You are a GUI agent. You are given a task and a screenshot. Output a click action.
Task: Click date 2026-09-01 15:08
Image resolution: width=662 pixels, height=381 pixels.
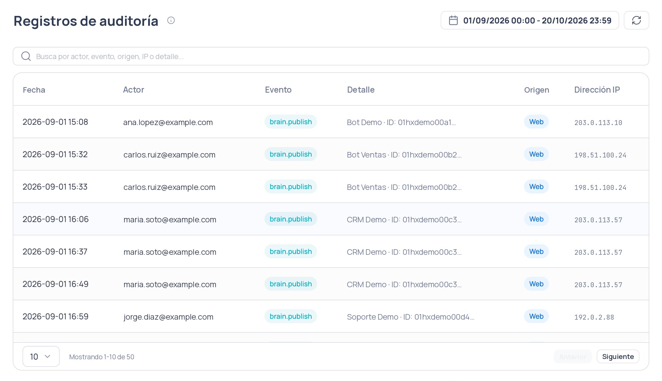tap(55, 122)
